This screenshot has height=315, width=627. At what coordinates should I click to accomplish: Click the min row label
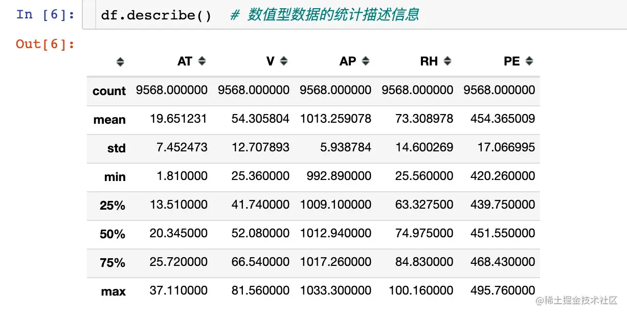pos(115,177)
